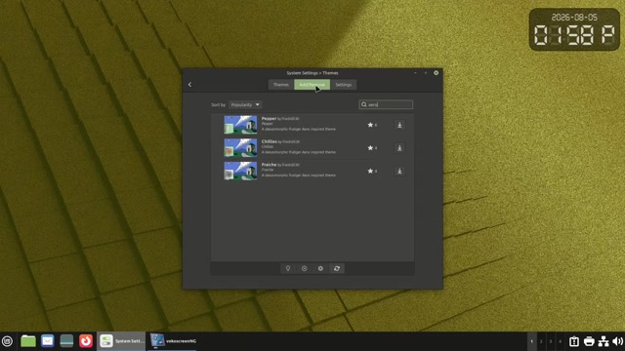Screen dimensions: 625x351
Task: Select the Chillies theme title text
Action: tap(270, 141)
